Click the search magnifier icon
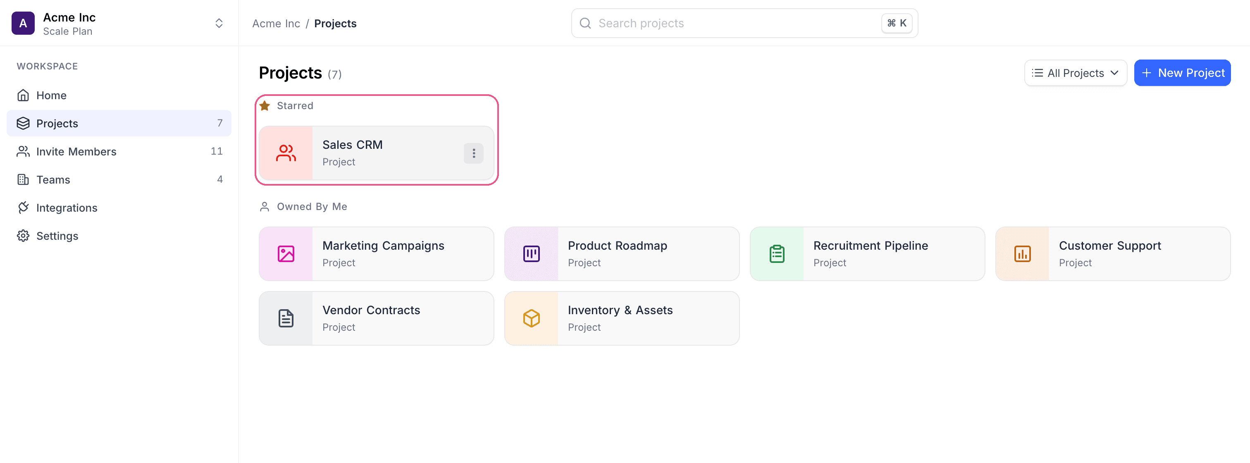This screenshot has width=1250, height=463. [x=585, y=23]
